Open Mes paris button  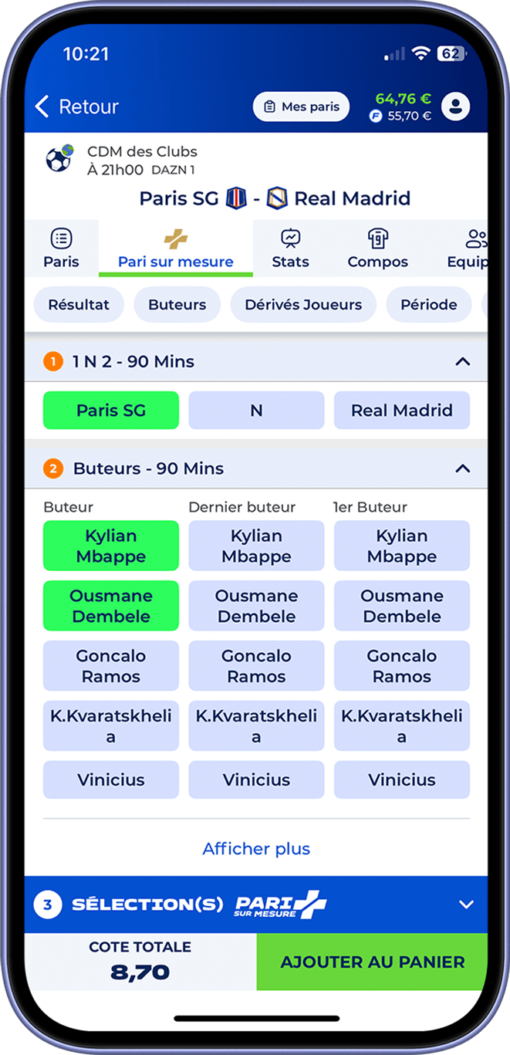click(301, 107)
